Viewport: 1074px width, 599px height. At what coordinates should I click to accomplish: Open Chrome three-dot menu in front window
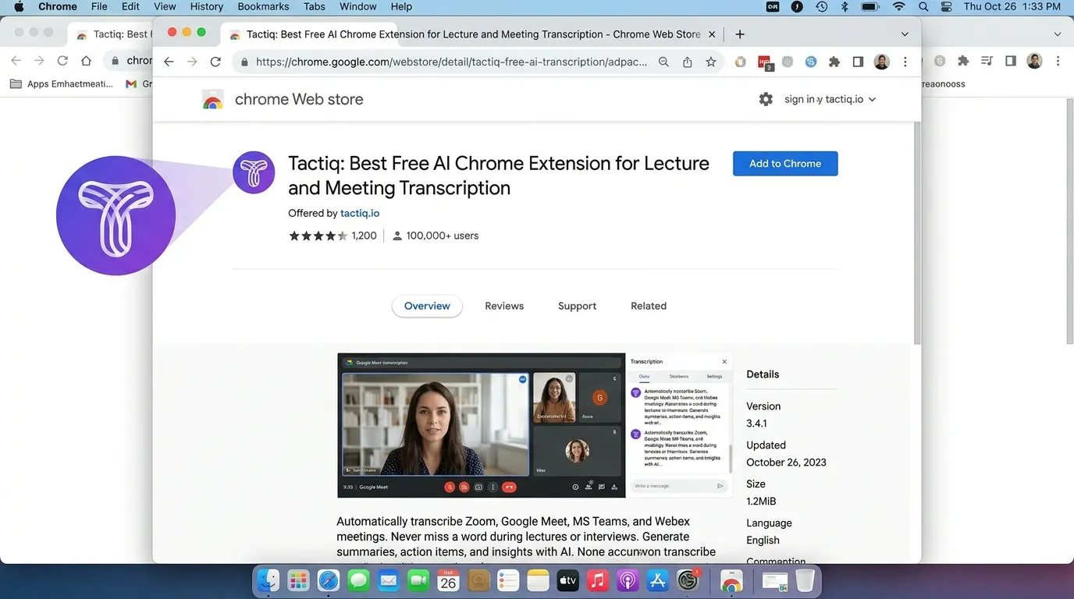tap(905, 62)
